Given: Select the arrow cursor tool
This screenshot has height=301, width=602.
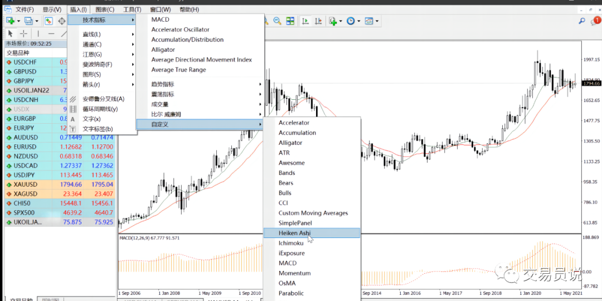Looking at the screenshot, I should [x=11, y=33].
